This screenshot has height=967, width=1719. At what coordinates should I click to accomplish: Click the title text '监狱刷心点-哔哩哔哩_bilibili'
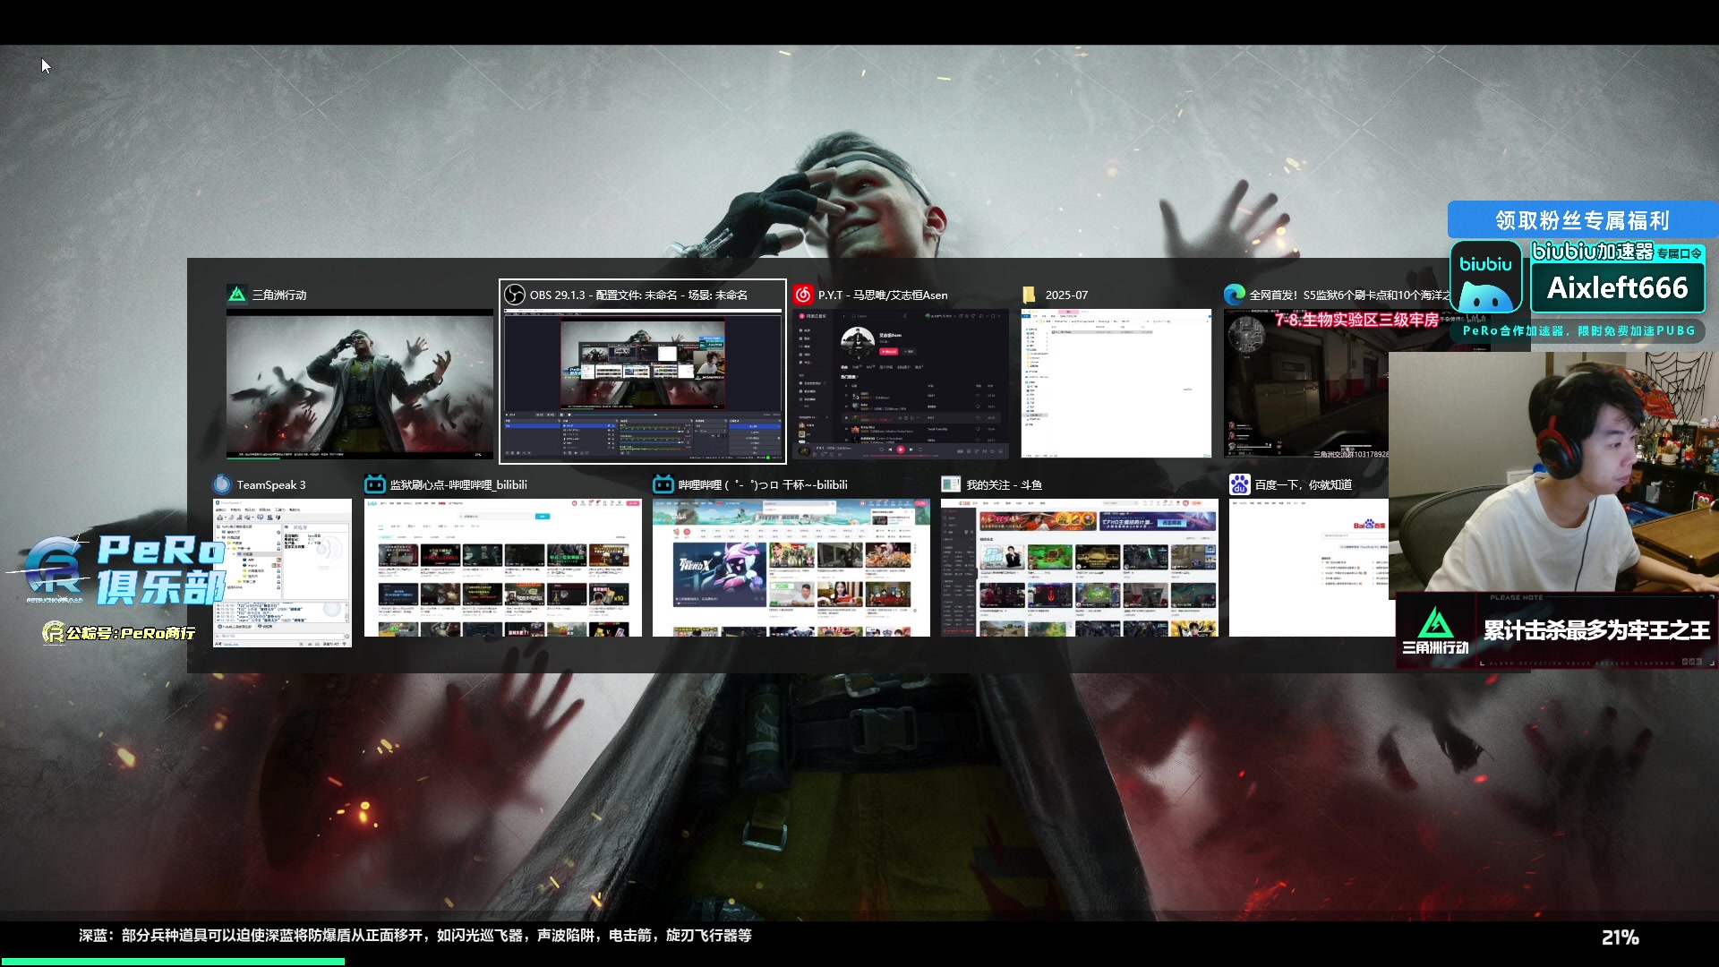pos(458,484)
